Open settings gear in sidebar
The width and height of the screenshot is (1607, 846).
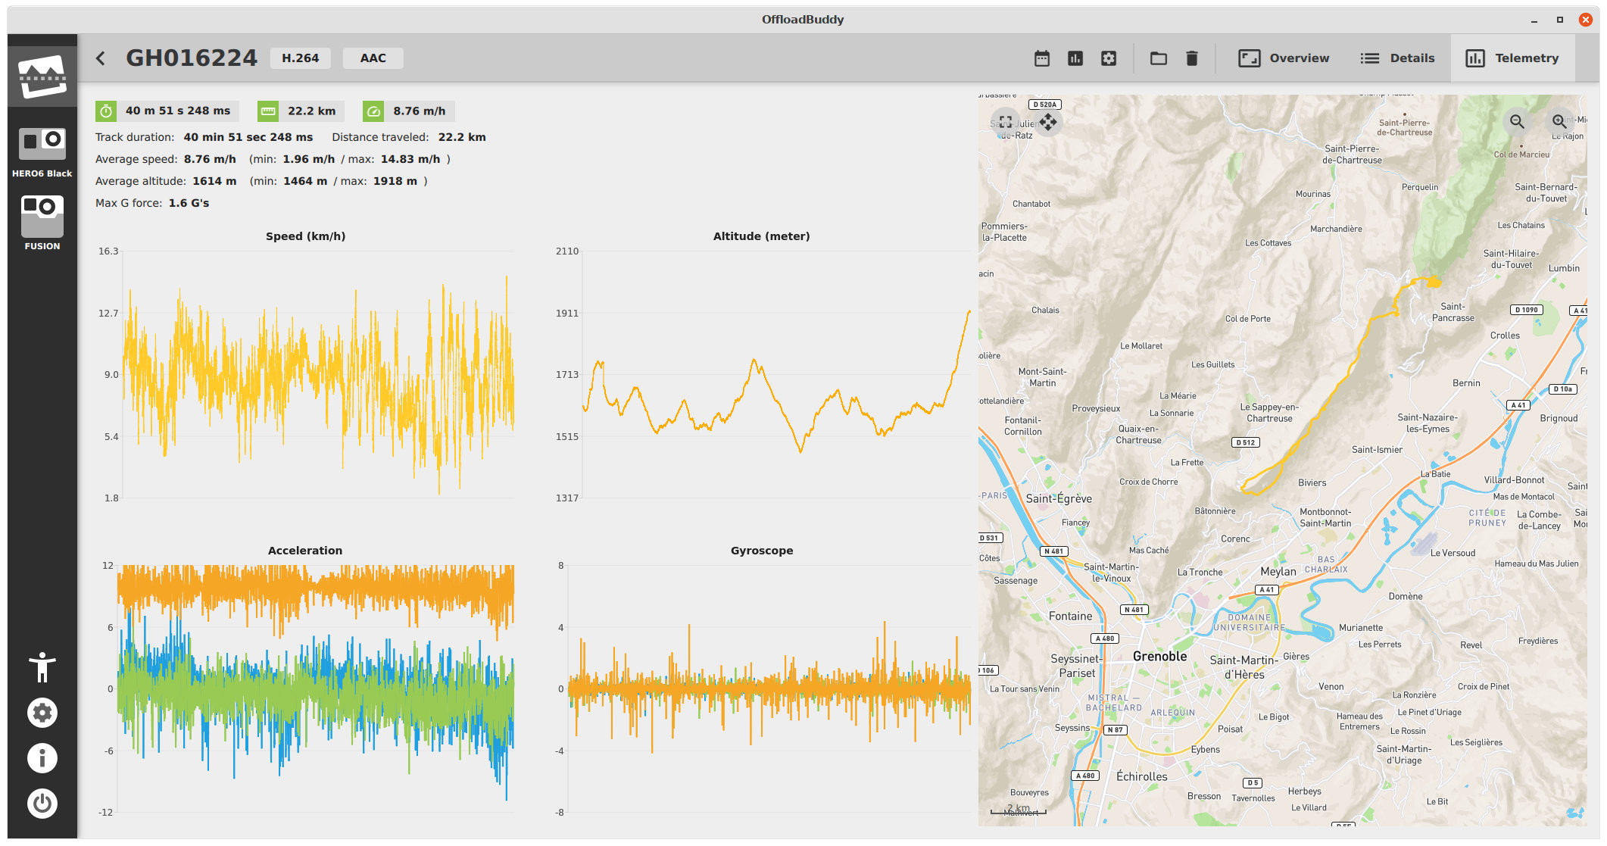(42, 713)
